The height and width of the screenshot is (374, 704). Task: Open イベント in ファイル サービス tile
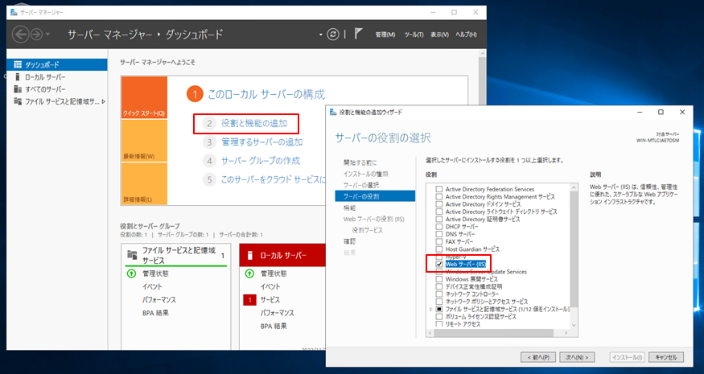pyautogui.click(x=152, y=286)
